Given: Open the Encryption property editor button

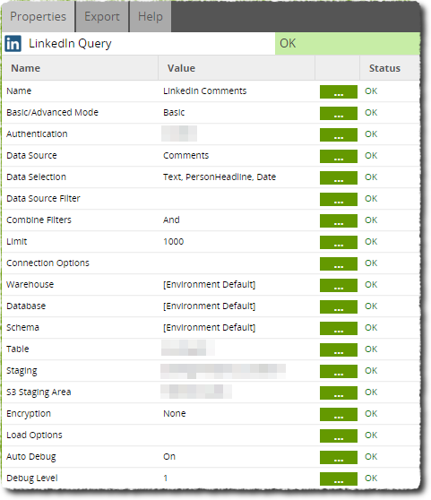Looking at the screenshot, I should click(x=339, y=414).
